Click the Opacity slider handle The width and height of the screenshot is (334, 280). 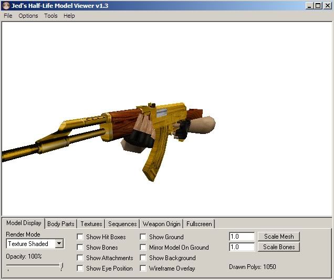[x=61, y=266]
